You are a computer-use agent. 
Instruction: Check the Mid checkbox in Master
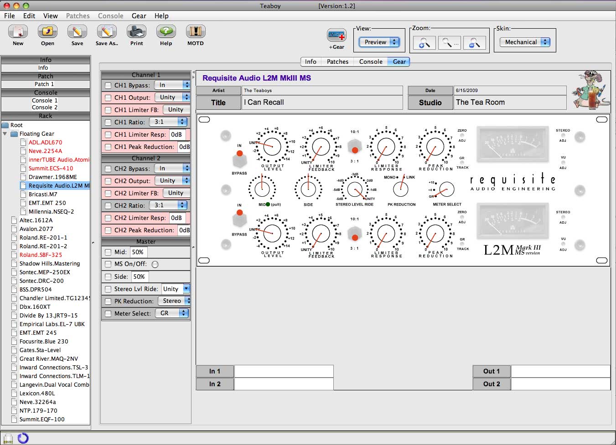pos(108,252)
